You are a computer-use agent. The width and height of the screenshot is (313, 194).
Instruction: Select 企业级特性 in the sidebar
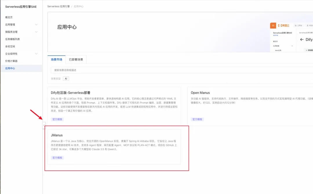point(11,54)
